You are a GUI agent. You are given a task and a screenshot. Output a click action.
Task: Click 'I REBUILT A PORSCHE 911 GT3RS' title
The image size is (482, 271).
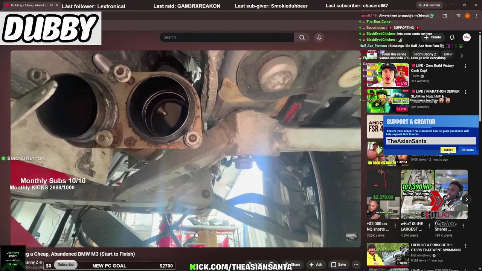click(436, 247)
